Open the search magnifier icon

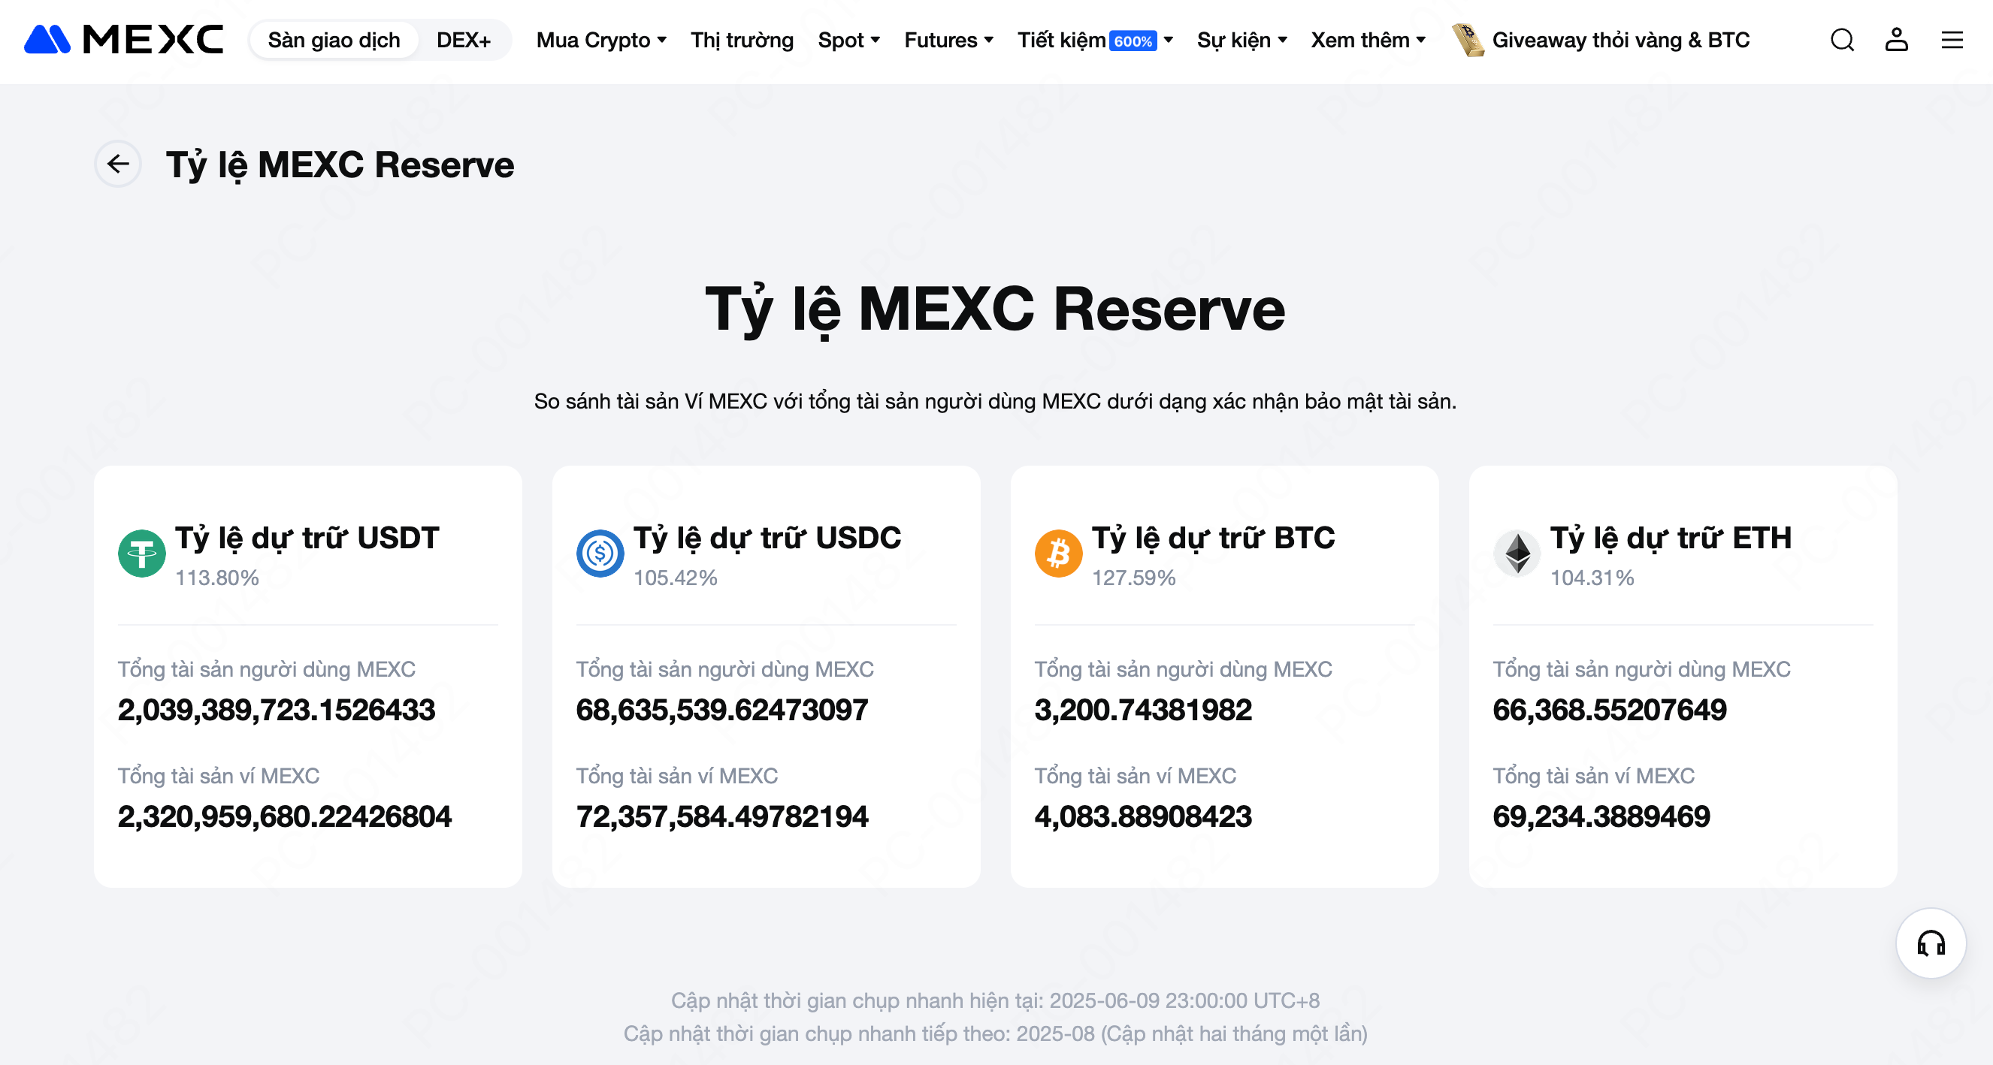tap(1842, 40)
